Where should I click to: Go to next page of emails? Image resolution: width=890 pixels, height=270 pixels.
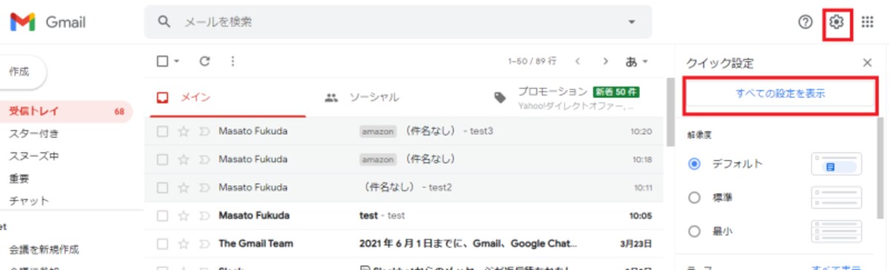[606, 61]
